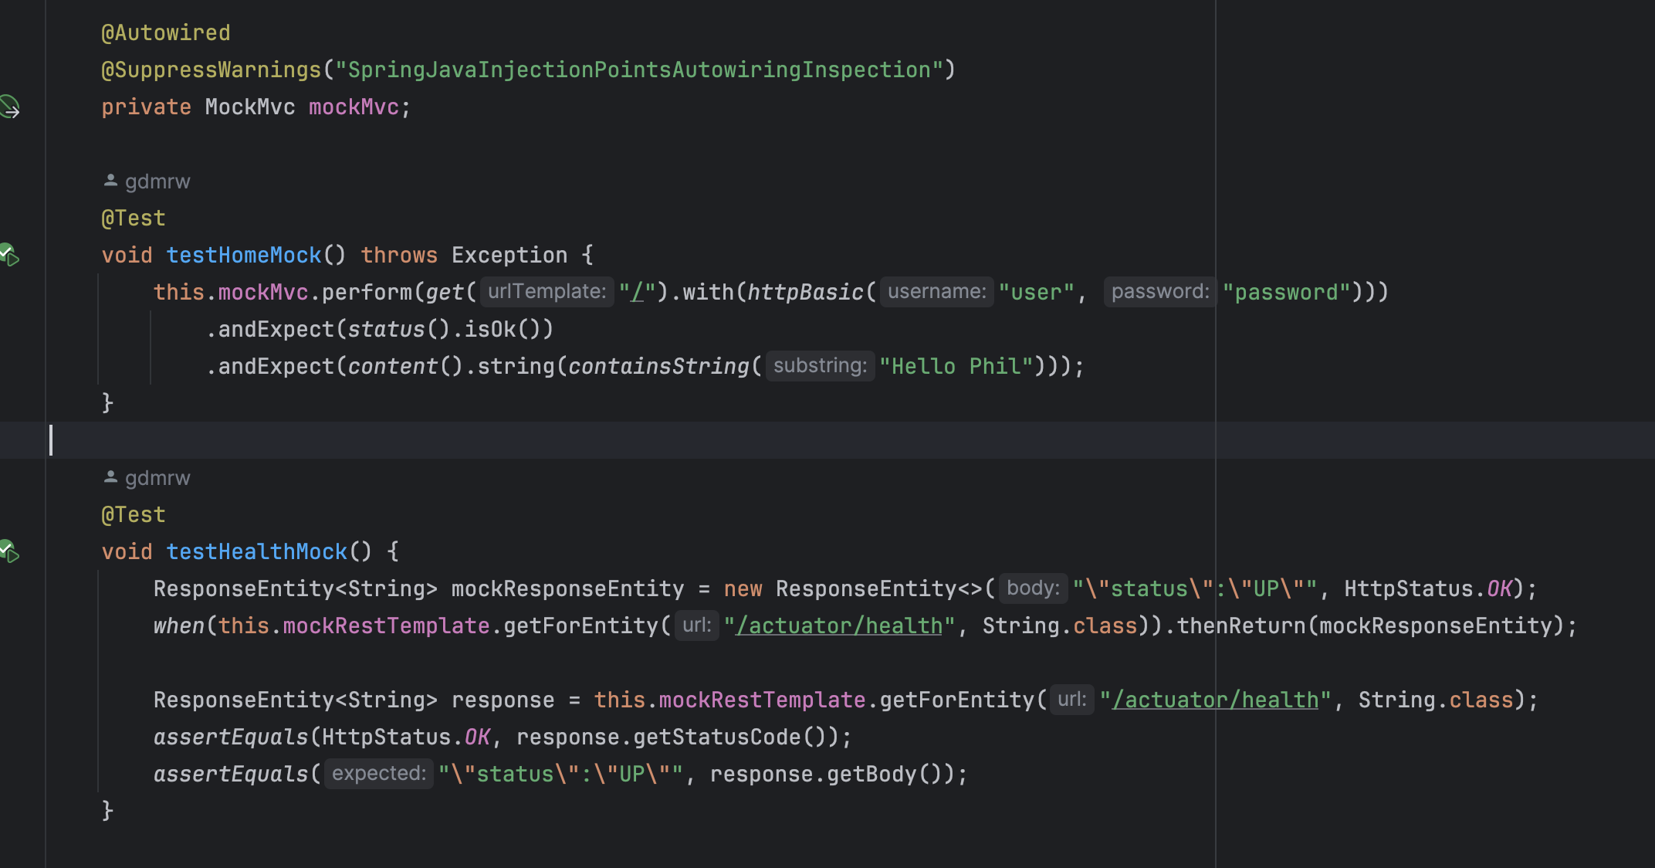Image resolution: width=1655 pixels, height=868 pixels.
Task: Click the gdmrw author icon above testHomeMock
Action: click(110, 181)
